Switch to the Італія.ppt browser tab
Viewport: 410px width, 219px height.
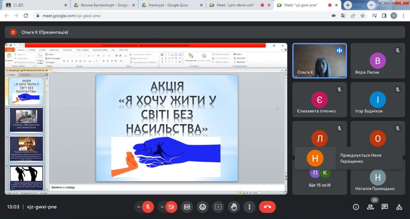coord(171,5)
